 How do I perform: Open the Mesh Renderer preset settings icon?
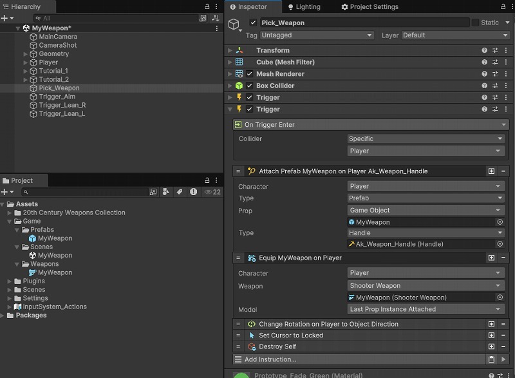[495, 74]
